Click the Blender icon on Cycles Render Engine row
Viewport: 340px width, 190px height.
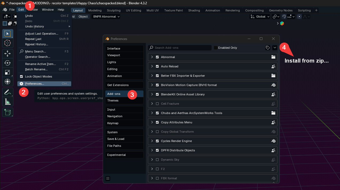[273, 141]
